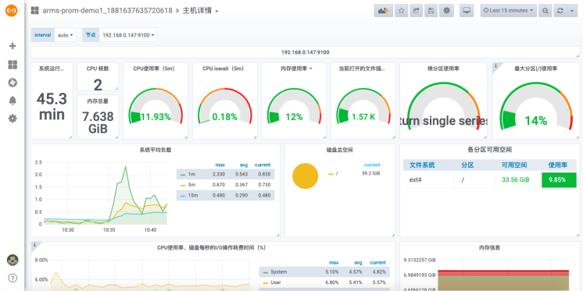Click the zoom out time range icon
This screenshot has width=583, height=291.
[x=545, y=11]
